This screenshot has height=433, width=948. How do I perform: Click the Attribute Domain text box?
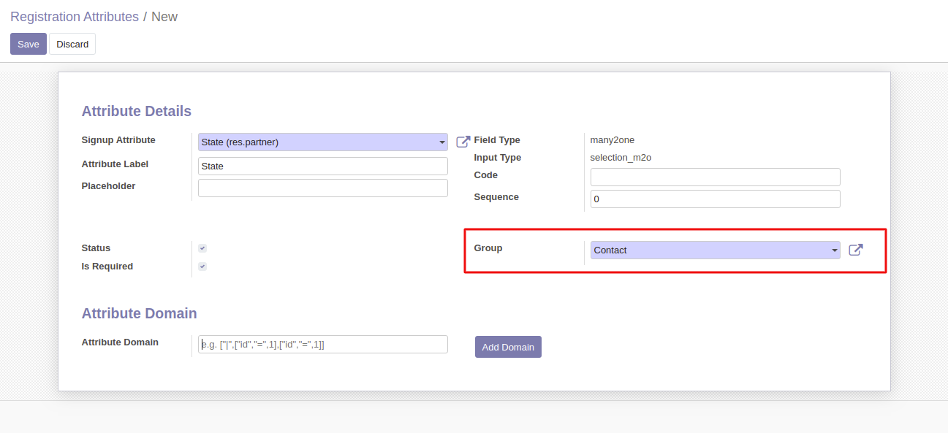click(322, 345)
